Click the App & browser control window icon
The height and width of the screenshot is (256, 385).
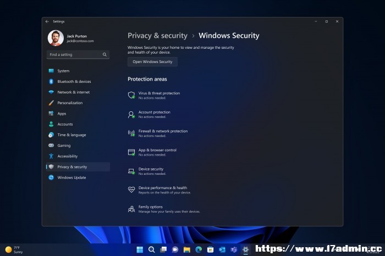point(131,152)
